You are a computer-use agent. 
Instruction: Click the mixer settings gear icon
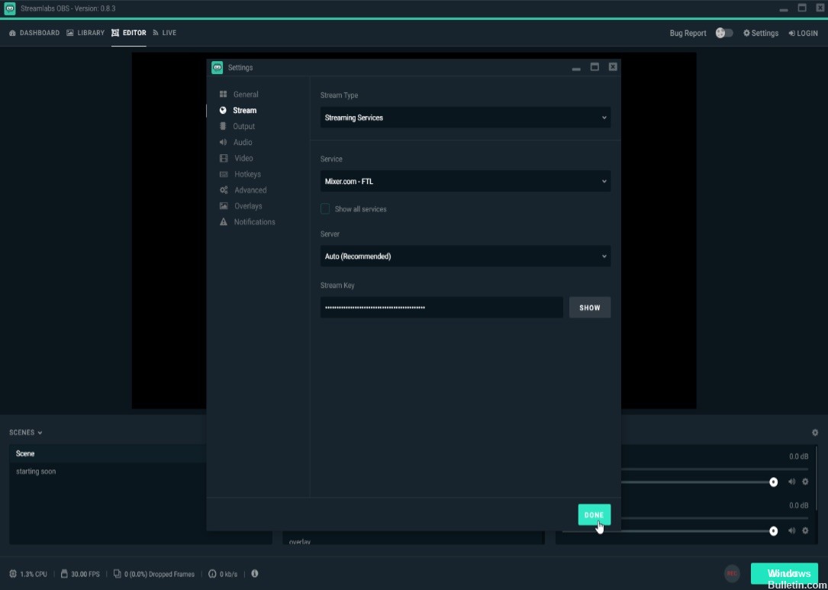(x=814, y=433)
